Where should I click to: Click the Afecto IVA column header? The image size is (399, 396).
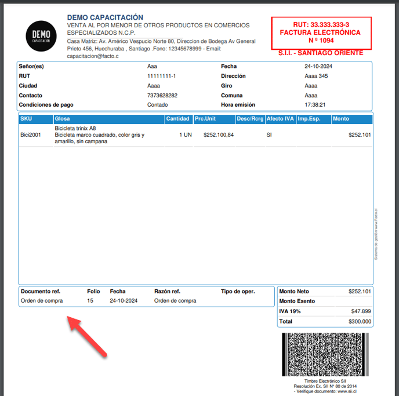280,119
